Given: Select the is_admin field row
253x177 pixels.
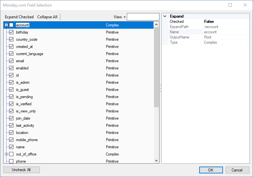Looking at the screenshot, I should click(x=79, y=82).
